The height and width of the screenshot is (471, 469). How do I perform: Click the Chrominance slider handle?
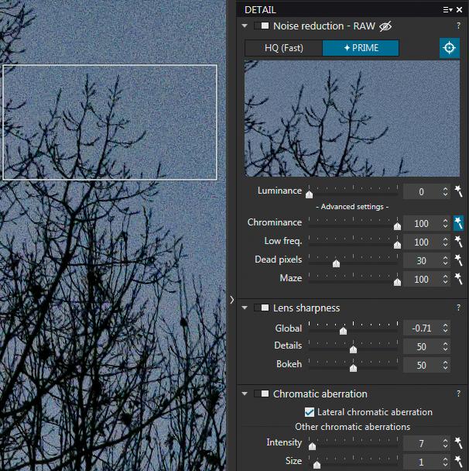[397, 226]
